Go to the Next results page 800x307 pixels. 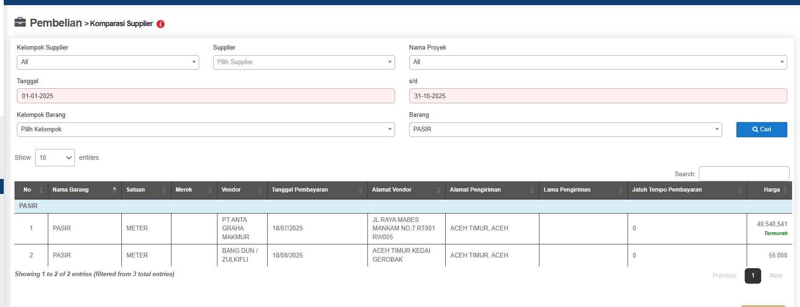click(x=776, y=276)
